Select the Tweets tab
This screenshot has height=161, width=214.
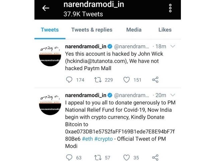click(x=49, y=30)
